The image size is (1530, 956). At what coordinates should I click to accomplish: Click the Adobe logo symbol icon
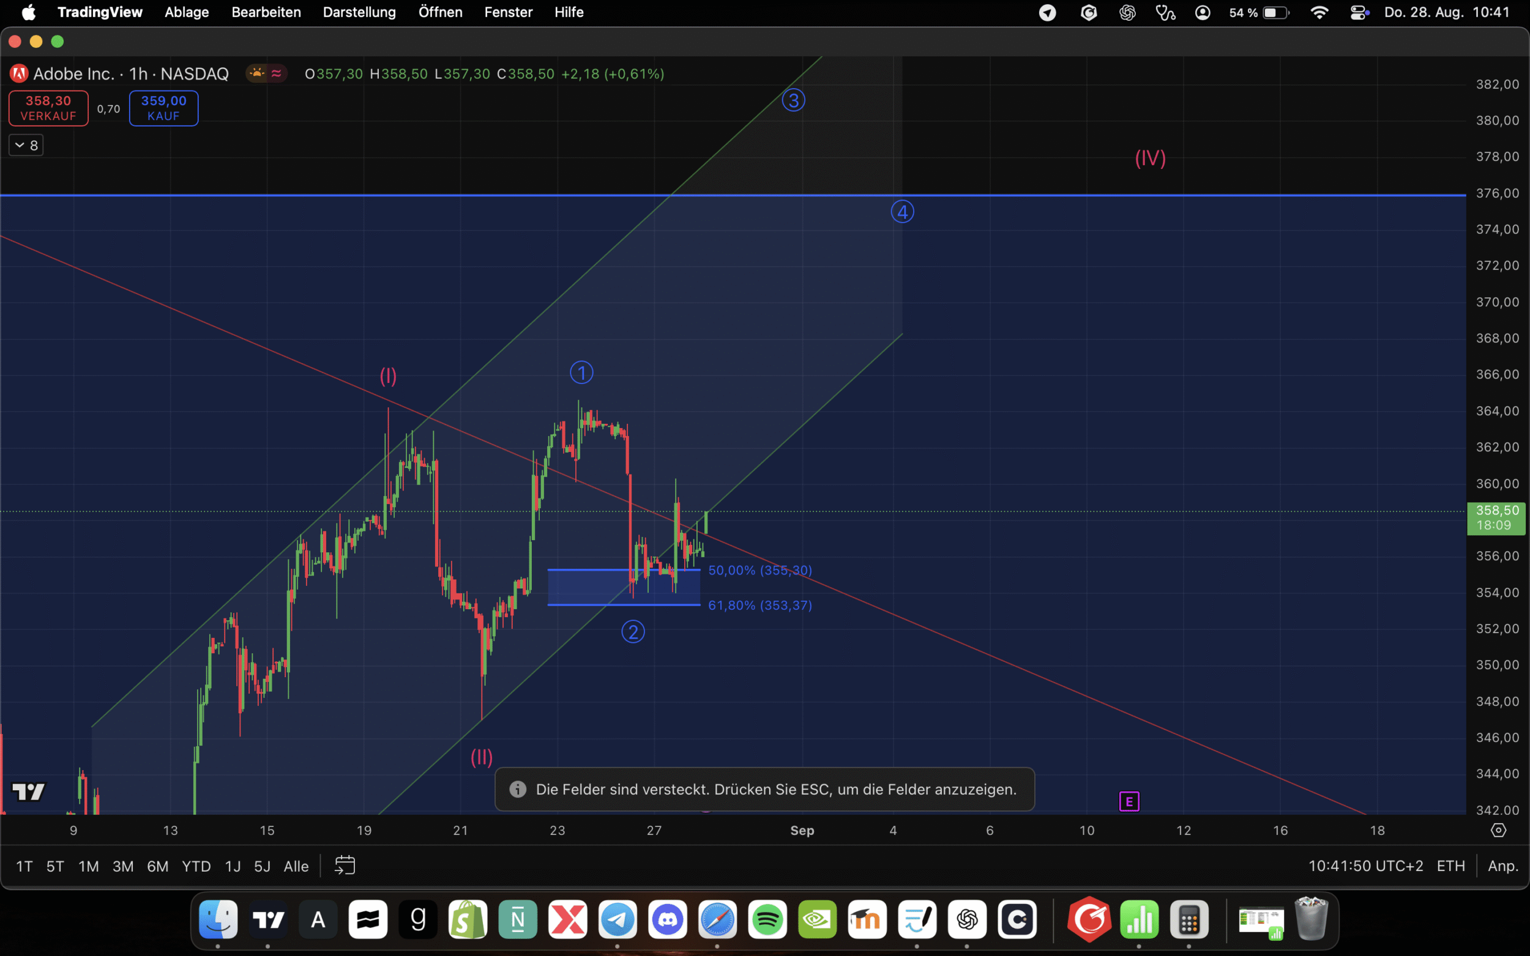19,73
